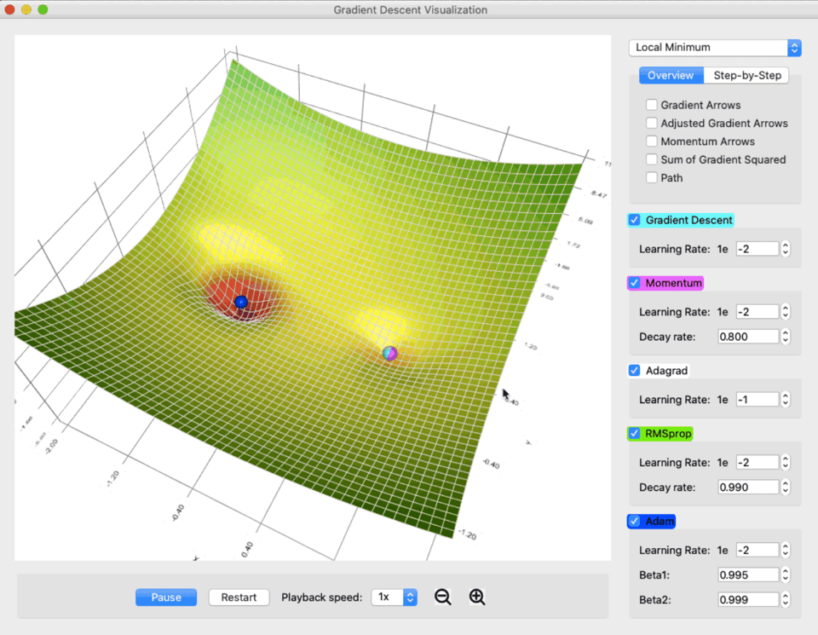Enable Sum of Gradient Squared option
Screen dimensions: 818x635
click(x=652, y=159)
